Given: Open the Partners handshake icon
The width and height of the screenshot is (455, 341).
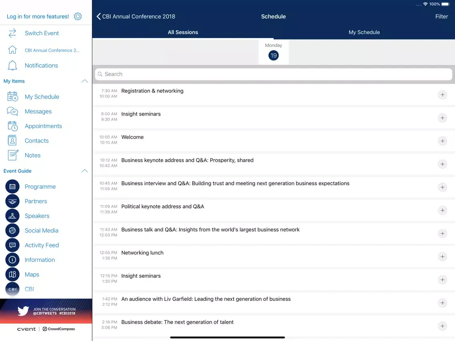Looking at the screenshot, I should (12, 201).
